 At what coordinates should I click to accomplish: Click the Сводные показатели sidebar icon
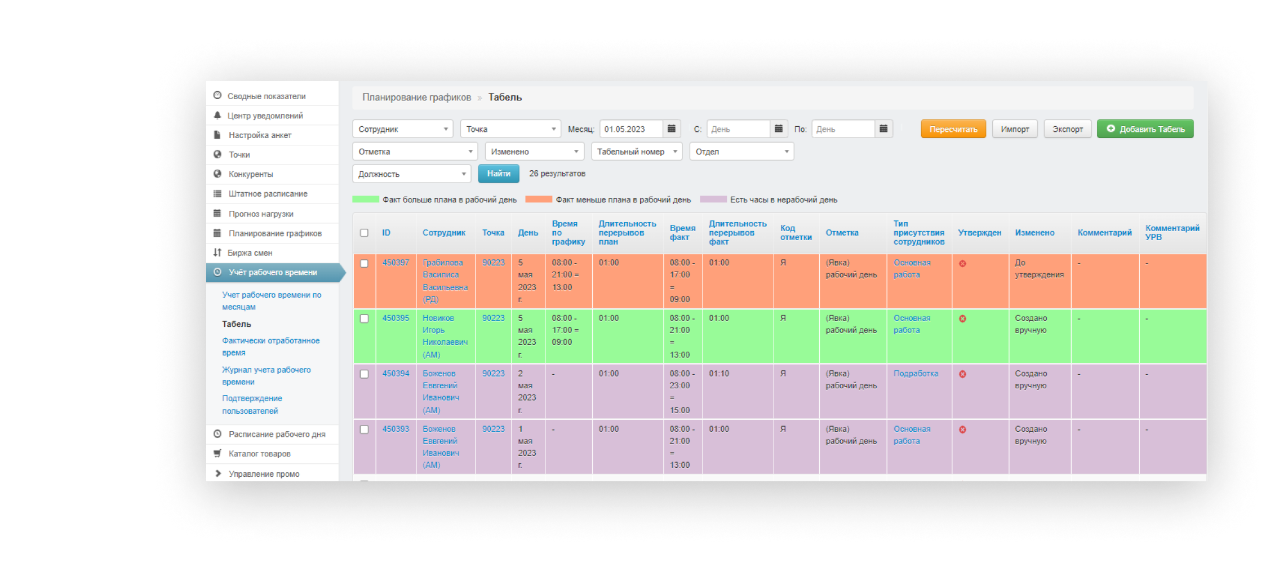click(x=217, y=96)
